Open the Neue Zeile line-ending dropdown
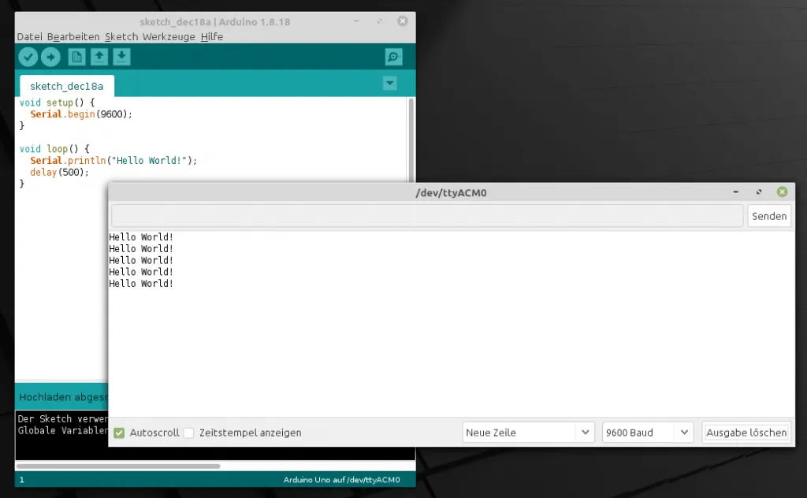Image resolution: width=807 pixels, height=498 pixels. 527,432
